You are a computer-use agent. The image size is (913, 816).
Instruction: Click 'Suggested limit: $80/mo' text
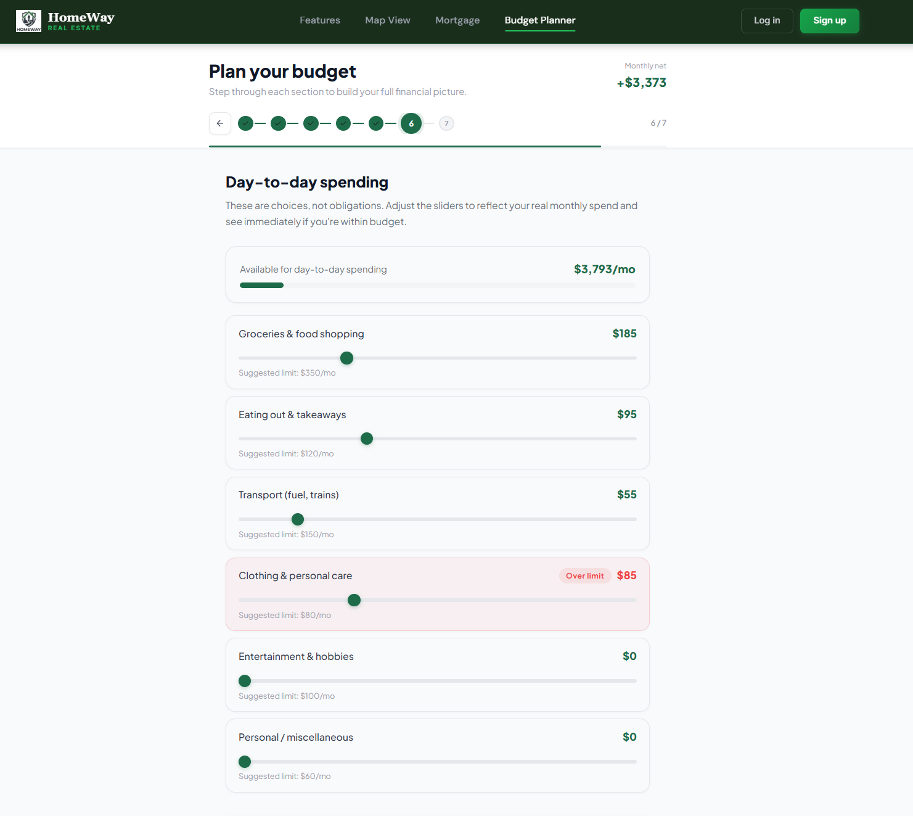click(285, 616)
